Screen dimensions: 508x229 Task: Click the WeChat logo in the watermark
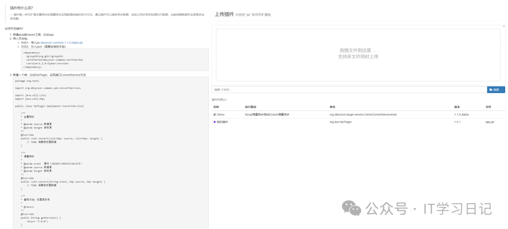[352, 208]
